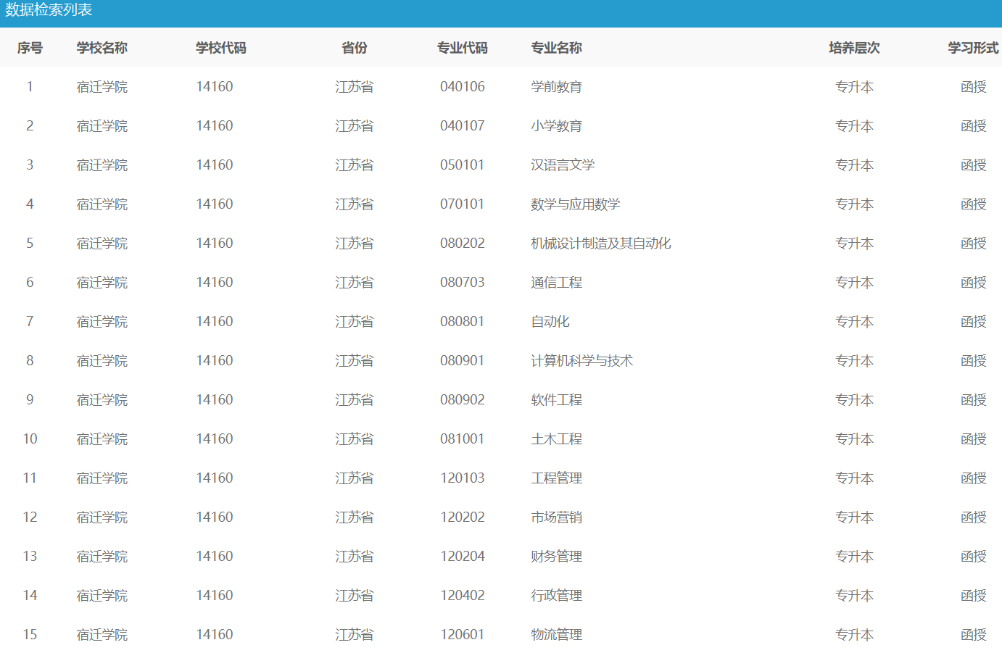Click major code 050101
The height and width of the screenshot is (653, 1002).
tap(463, 165)
